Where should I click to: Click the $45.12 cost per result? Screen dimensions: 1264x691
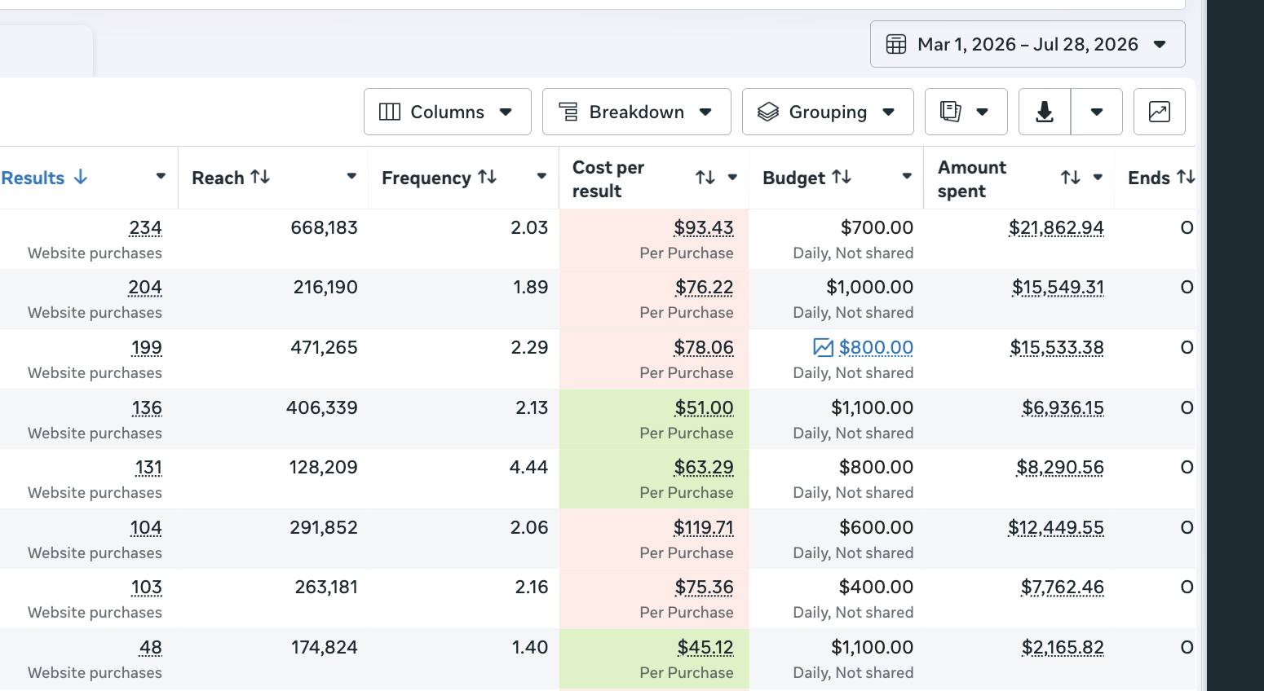click(x=705, y=648)
